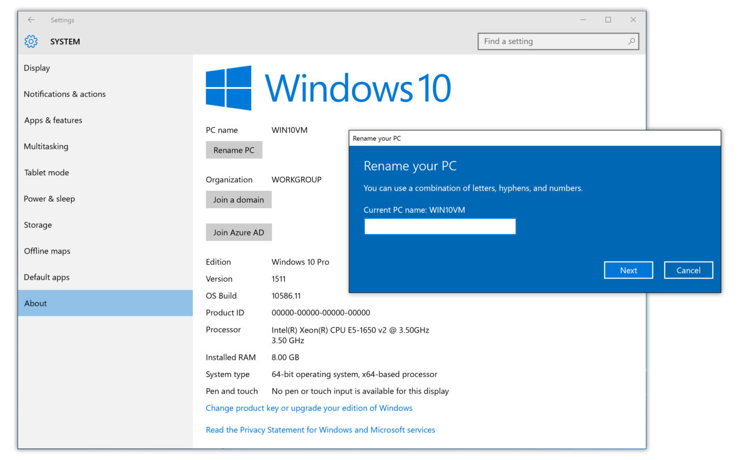Click the Settings title text
The width and height of the screenshot is (739, 460).
[x=62, y=20]
